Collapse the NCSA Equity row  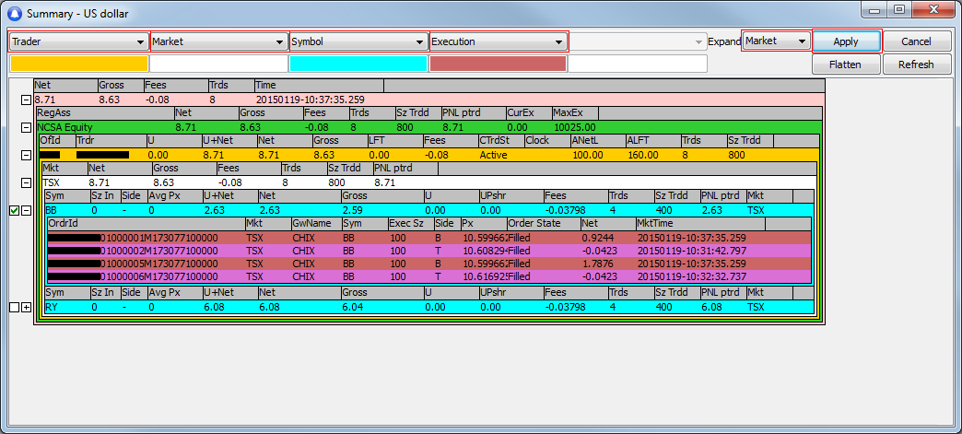coord(27,127)
